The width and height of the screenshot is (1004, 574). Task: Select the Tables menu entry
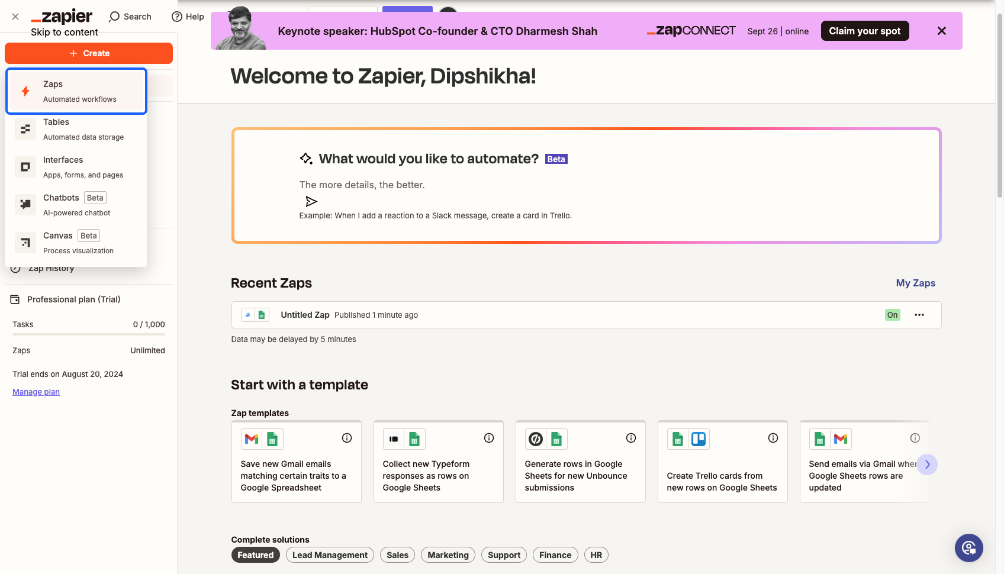point(76,129)
